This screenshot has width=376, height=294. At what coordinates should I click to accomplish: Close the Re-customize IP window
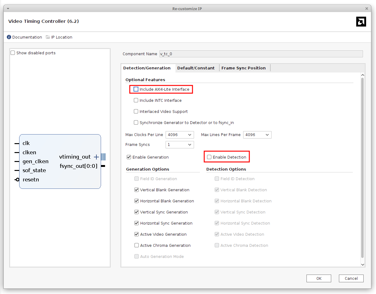367,9
